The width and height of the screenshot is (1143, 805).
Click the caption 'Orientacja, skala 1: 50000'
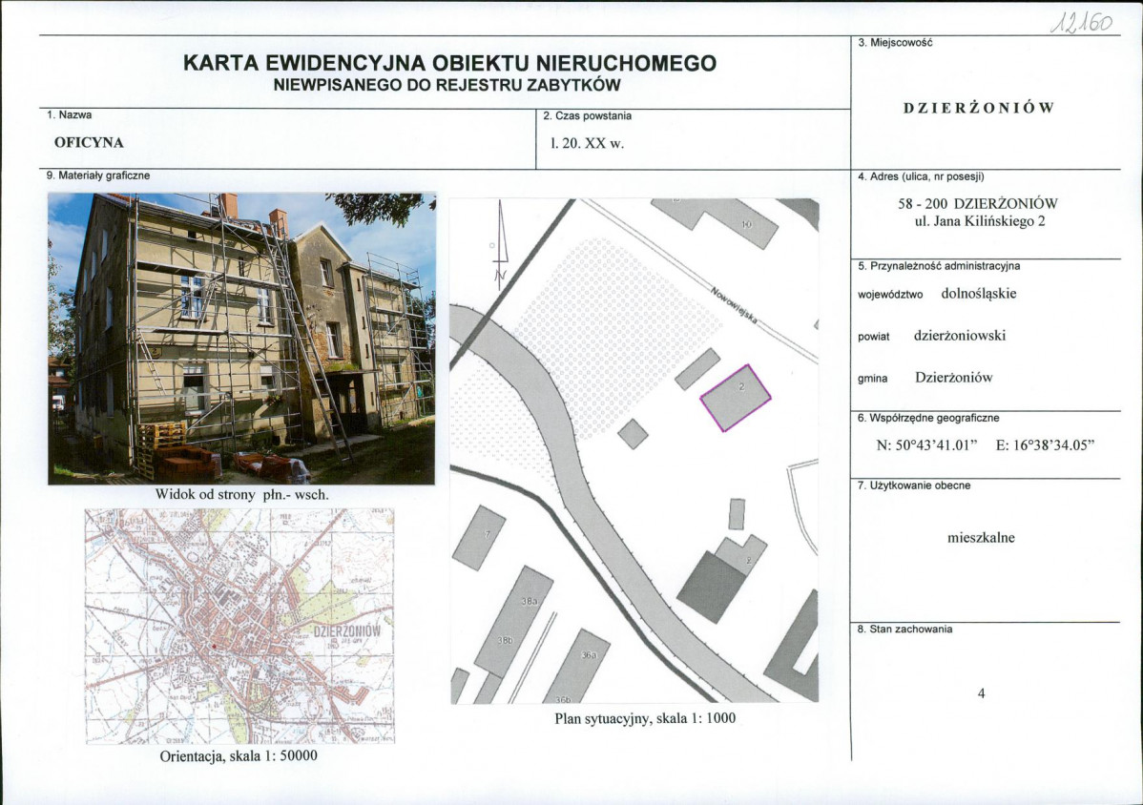(239, 756)
